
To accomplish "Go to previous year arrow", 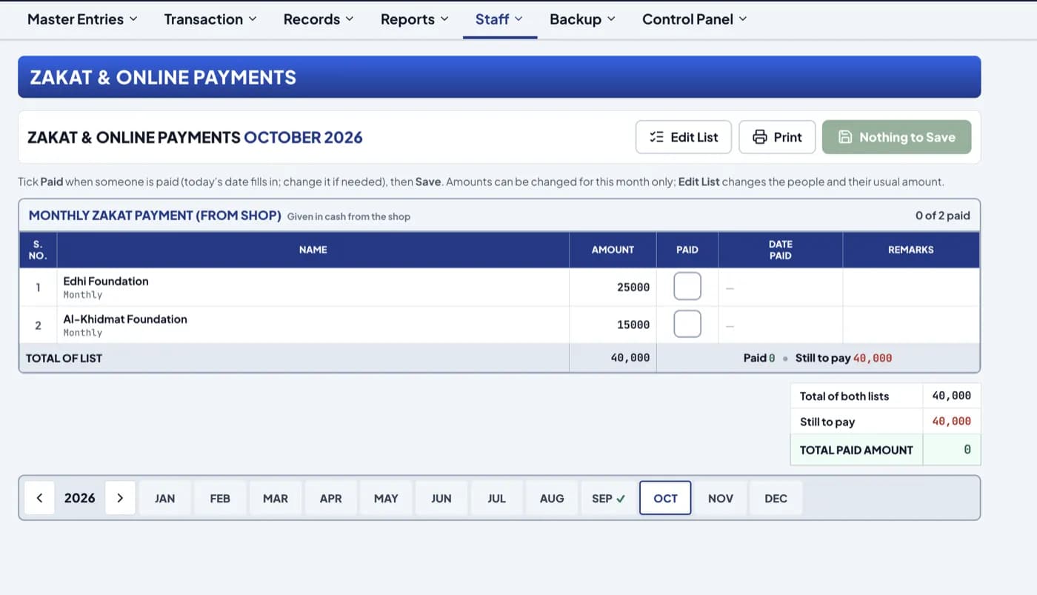I will click(x=40, y=498).
